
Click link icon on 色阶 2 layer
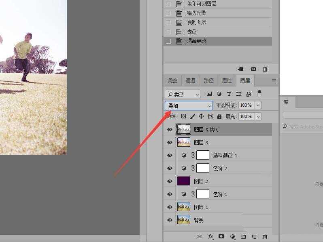(193, 168)
